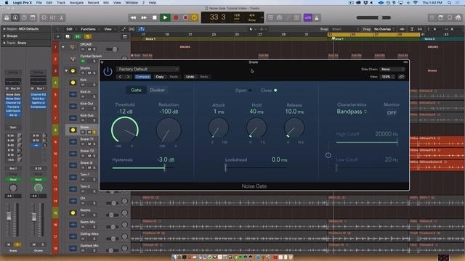
Task: Open the Loop Browser icon
Action: [450, 17]
